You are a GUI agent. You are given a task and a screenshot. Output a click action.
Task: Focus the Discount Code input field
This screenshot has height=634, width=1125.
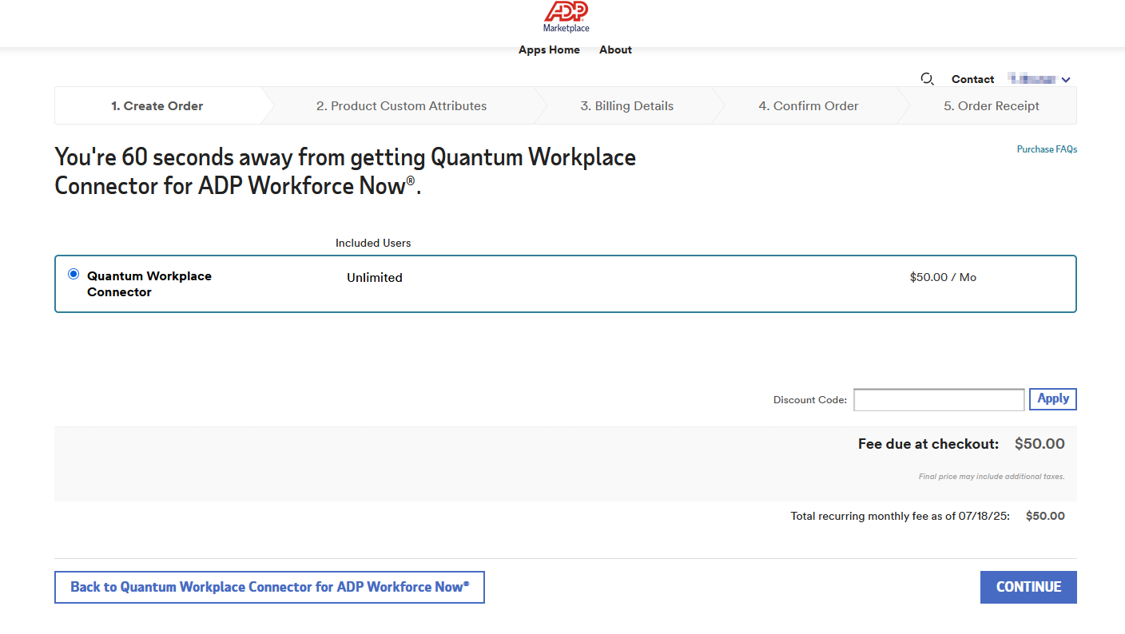tap(939, 399)
